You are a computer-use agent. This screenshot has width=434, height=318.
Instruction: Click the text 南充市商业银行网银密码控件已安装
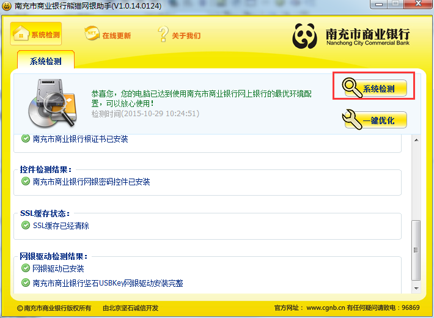point(91,182)
